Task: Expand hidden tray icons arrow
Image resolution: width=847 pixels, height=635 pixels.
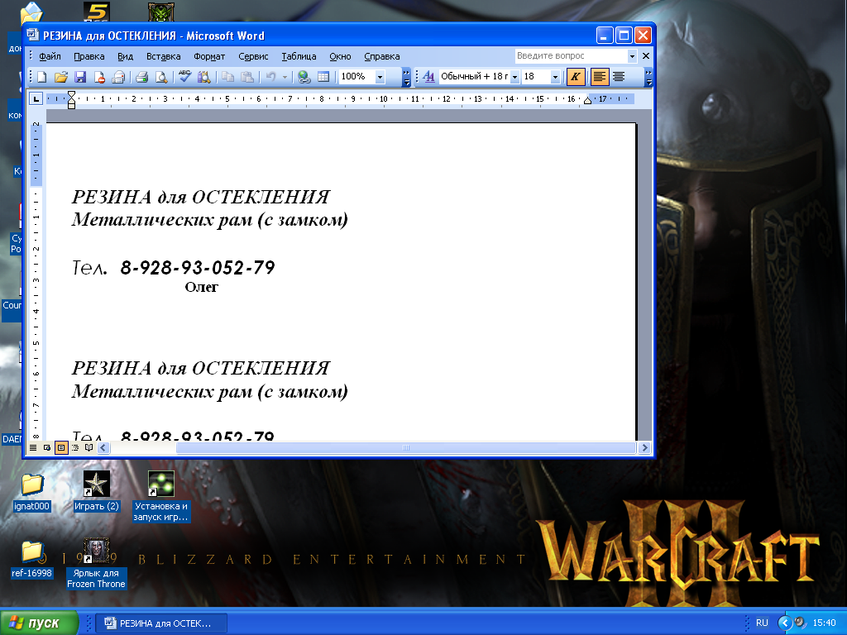Action: point(785,623)
